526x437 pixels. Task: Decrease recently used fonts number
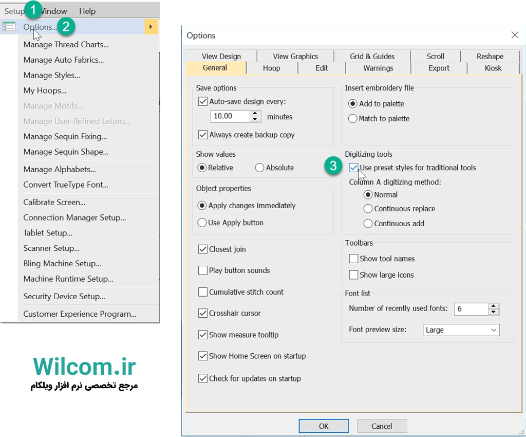[493, 312]
